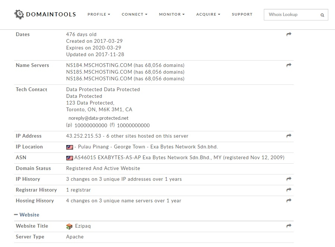Screen dimensions: 335x247
Task: Open the Profile dropdown menu
Action: [99, 14]
